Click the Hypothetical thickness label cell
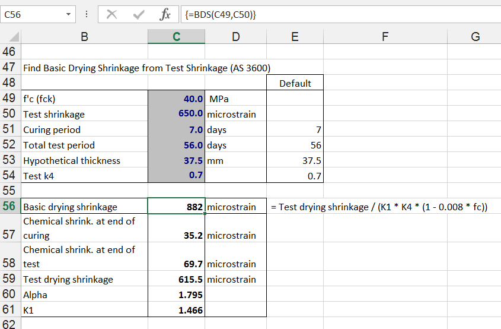 coord(84,160)
